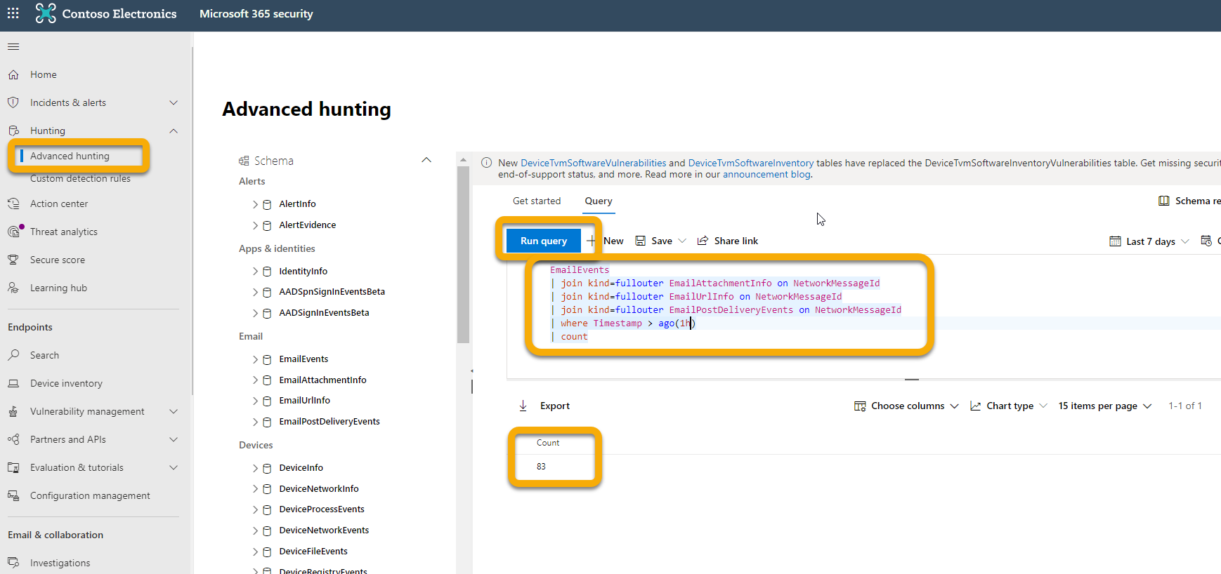
Task: Click the Hunting sidebar icon
Action: [13, 131]
